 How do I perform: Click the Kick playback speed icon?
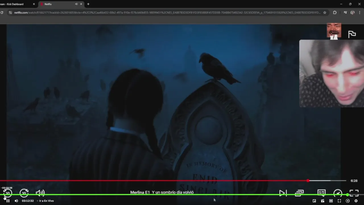[348, 201]
